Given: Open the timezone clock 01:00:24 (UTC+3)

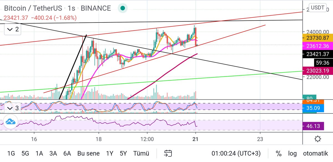Looking at the screenshot, I should [237, 153].
